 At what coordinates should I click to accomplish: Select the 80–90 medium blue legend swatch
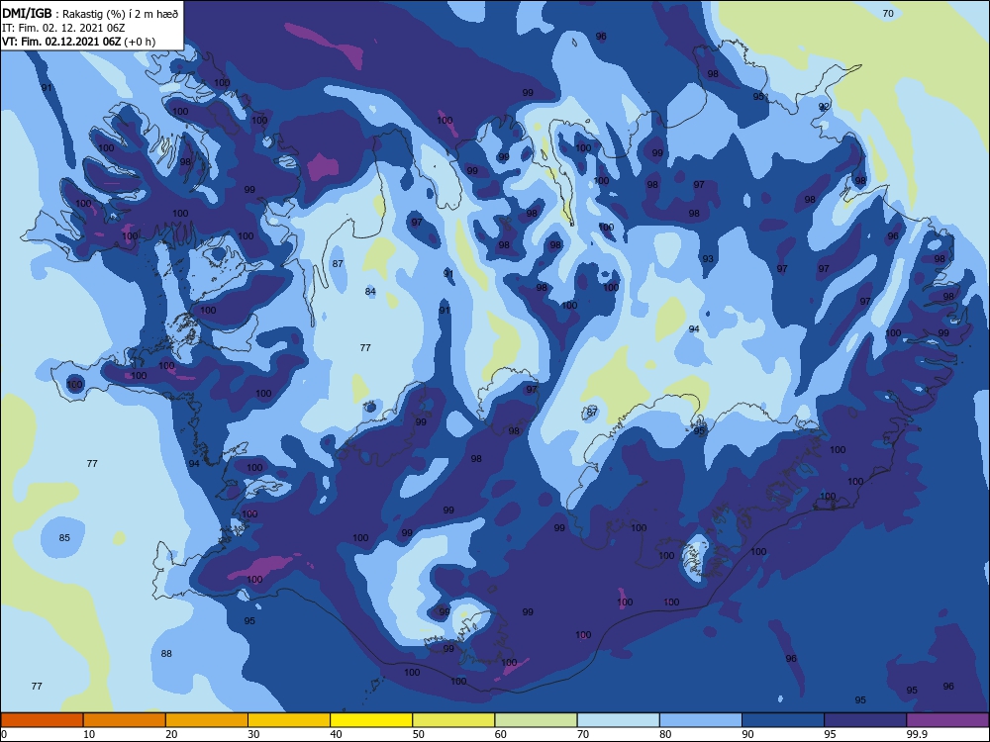coord(701,720)
